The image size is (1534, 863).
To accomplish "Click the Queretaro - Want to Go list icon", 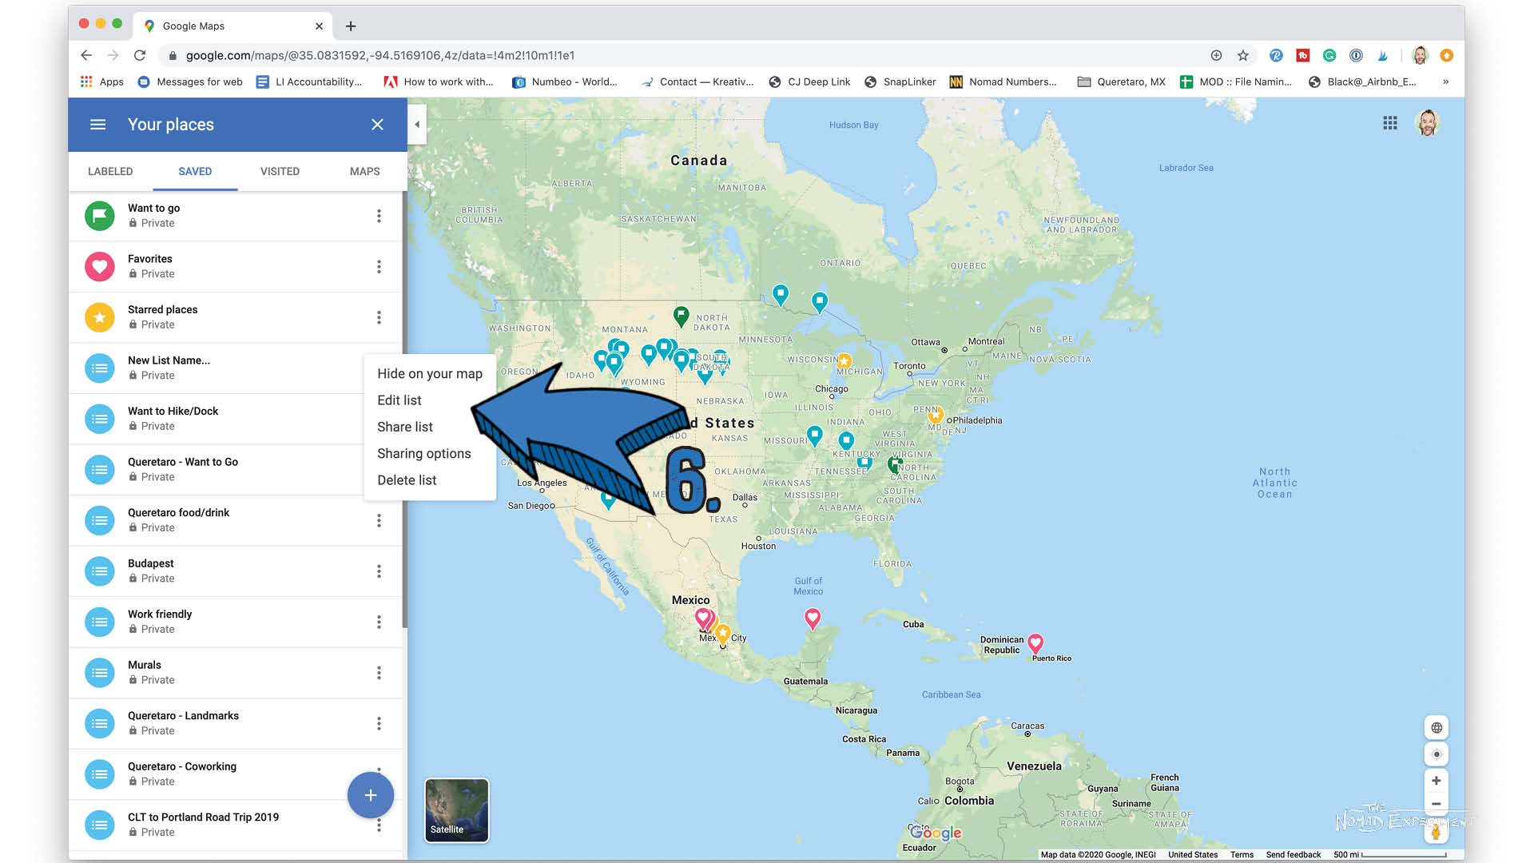I will point(100,470).
